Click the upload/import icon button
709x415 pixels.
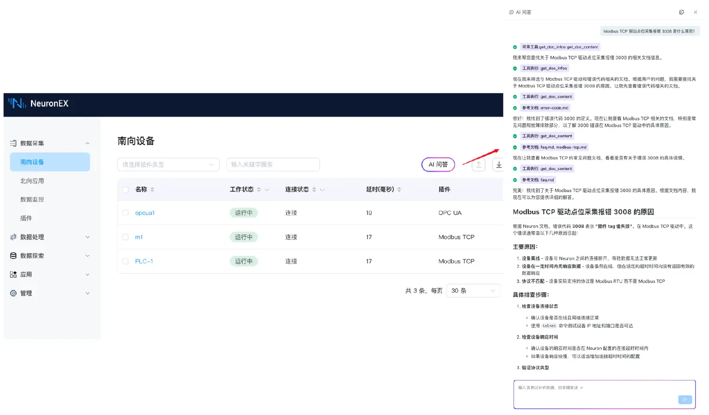[478, 165]
